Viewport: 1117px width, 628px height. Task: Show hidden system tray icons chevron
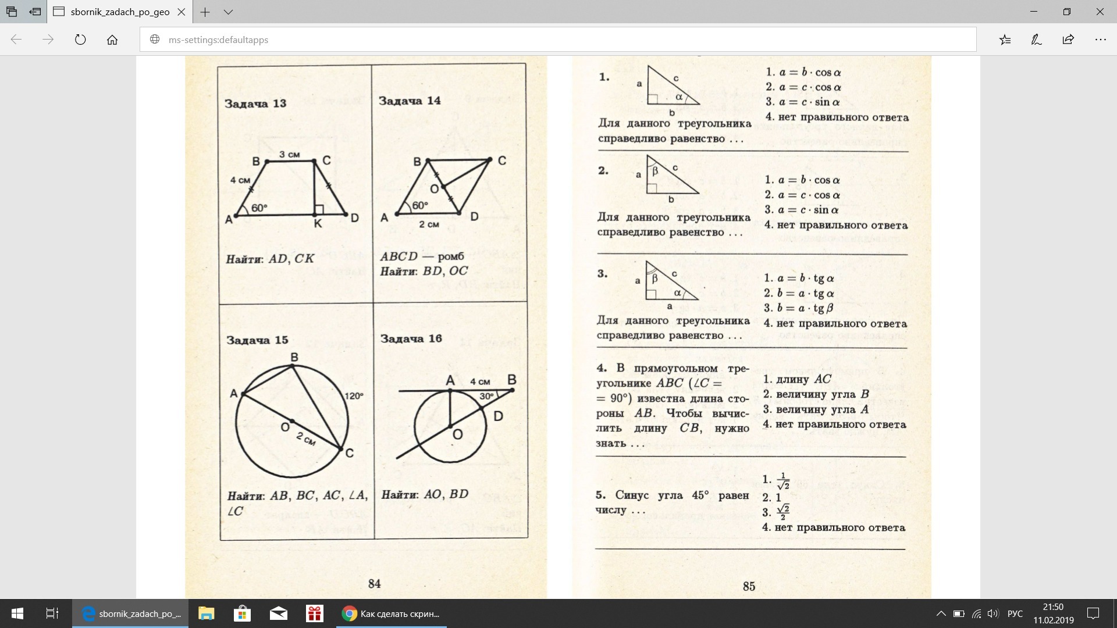point(941,613)
